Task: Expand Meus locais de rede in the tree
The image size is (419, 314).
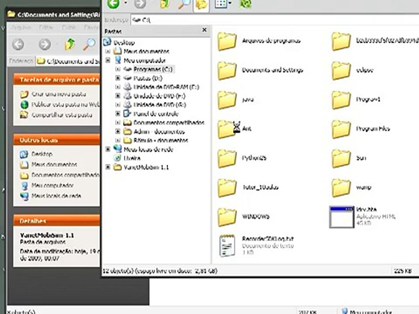Action: point(108,149)
